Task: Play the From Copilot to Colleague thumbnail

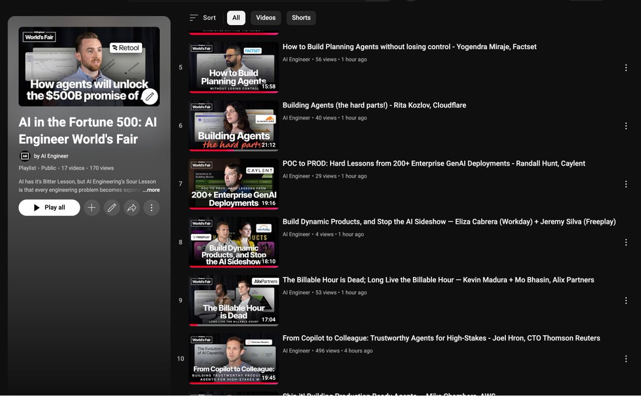Action: [x=233, y=358]
